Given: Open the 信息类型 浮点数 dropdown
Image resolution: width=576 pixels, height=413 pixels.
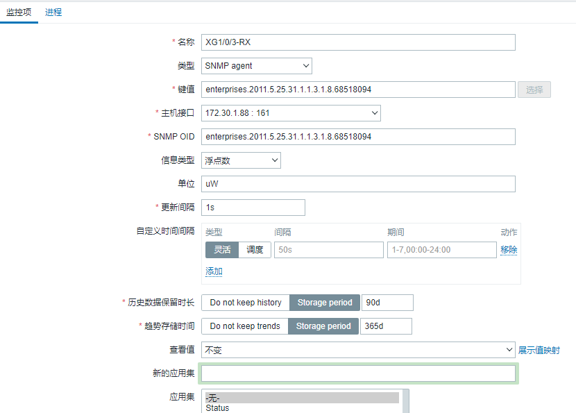Looking at the screenshot, I should click(241, 160).
